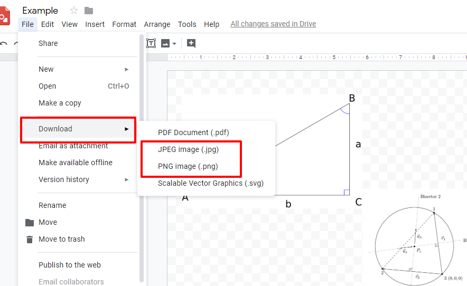Screen dimensions: 467x286
Task: Click the undo arrow icon
Action: [4, 43]
